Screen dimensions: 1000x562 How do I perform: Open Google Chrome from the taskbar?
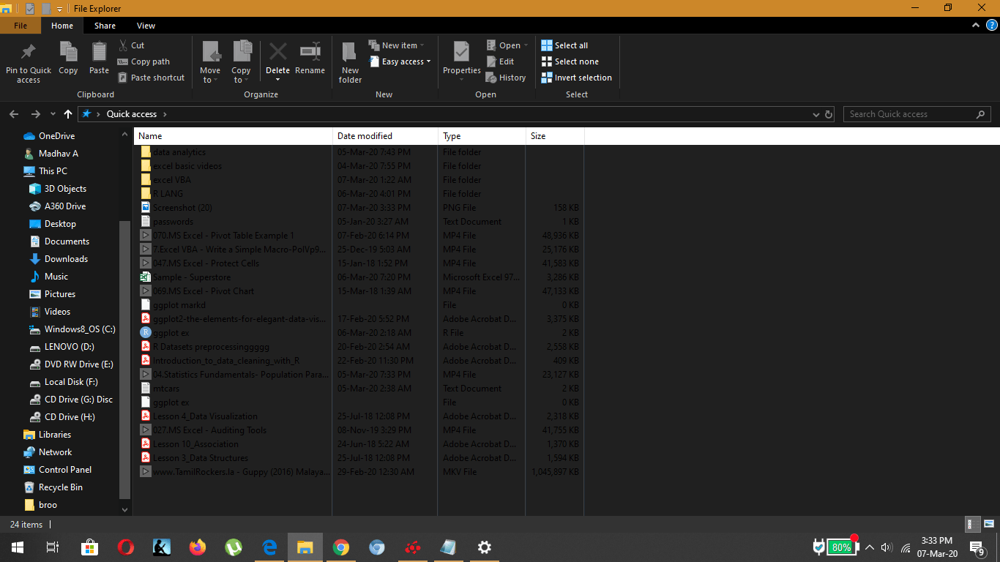(340, 547)
